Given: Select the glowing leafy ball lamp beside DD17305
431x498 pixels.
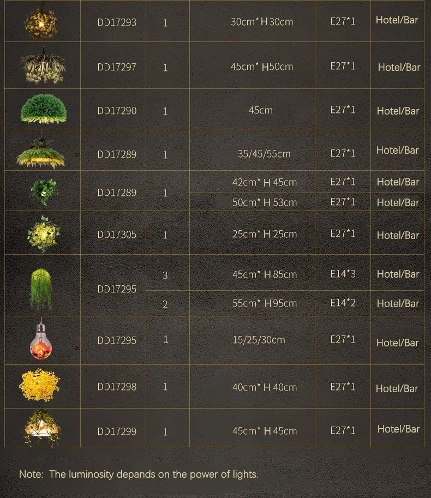Looking at the screenshot, I should (x=43, y=233).
